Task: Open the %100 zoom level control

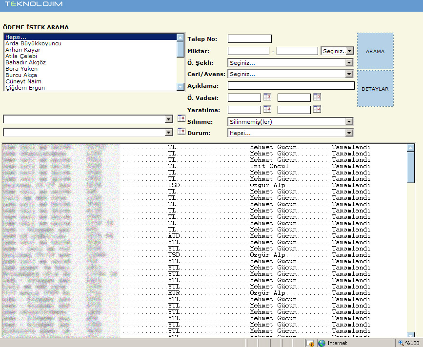Action: 407,343
